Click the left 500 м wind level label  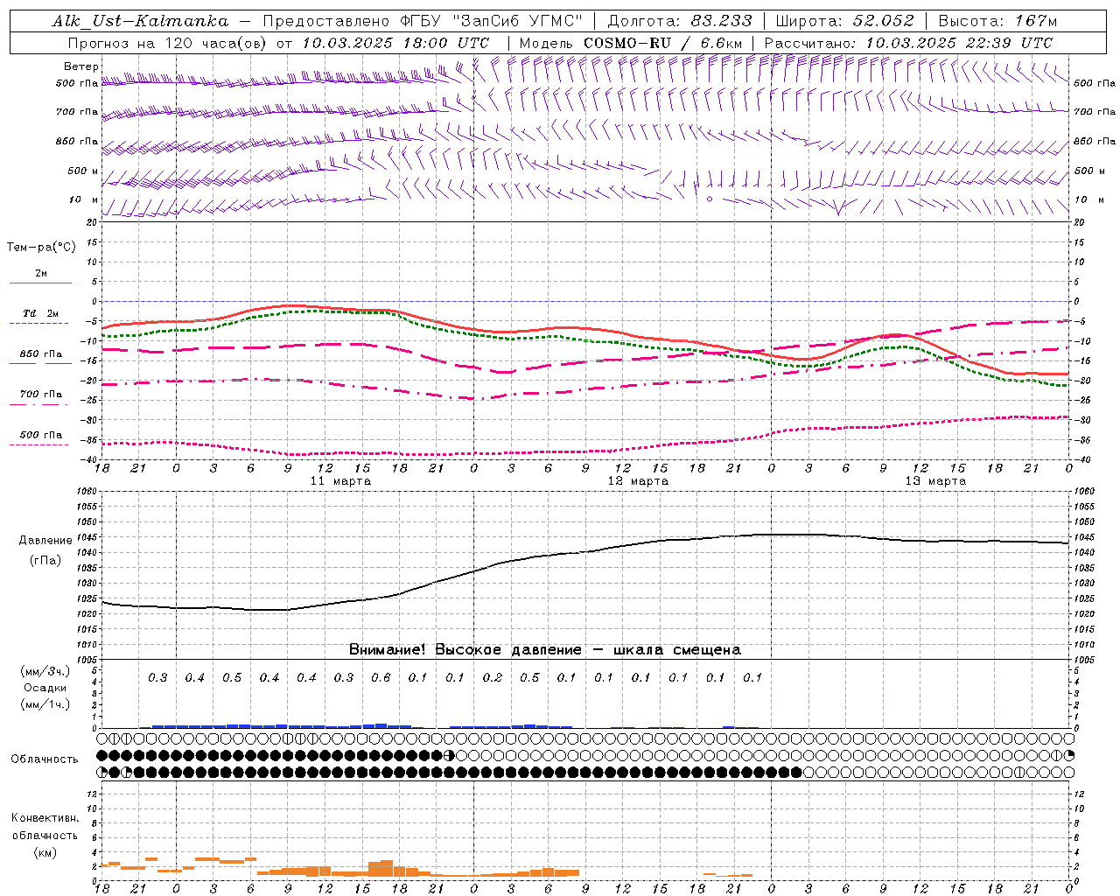pyautogui.click(x=83, y=171)
